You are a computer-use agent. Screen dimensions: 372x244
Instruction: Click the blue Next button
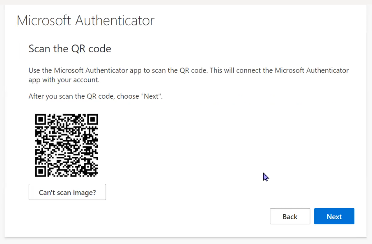[x=334, y=216]
